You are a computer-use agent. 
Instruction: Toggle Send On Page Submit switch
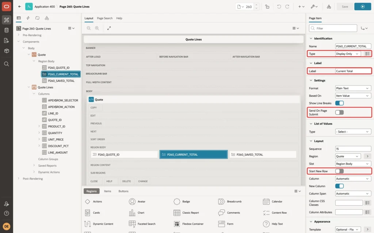(x=339, y=112)
